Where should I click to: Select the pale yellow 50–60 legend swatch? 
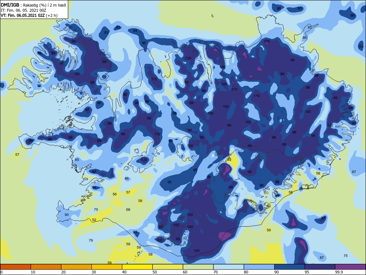coord(168,267)
